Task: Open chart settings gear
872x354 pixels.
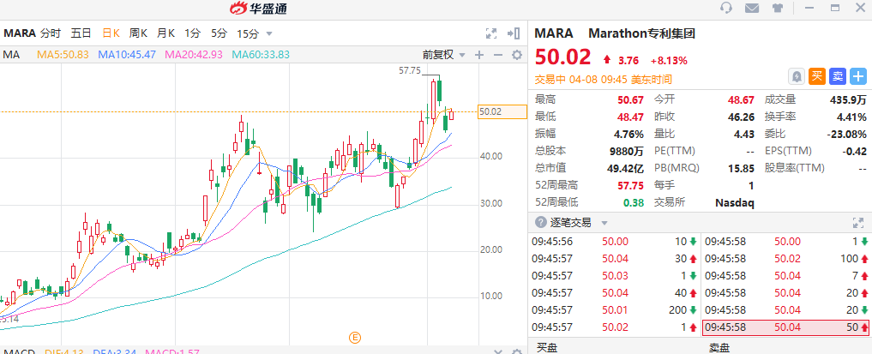Action: pyautogui.click(x=517, y=55)
